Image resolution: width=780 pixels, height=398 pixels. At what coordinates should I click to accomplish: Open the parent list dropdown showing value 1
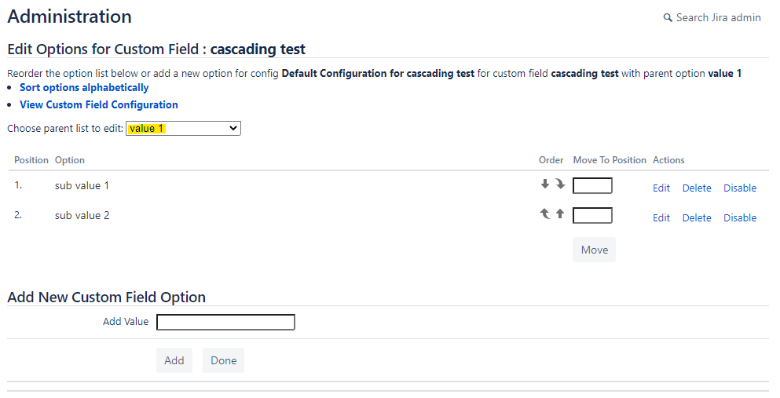tap(183, 129)
